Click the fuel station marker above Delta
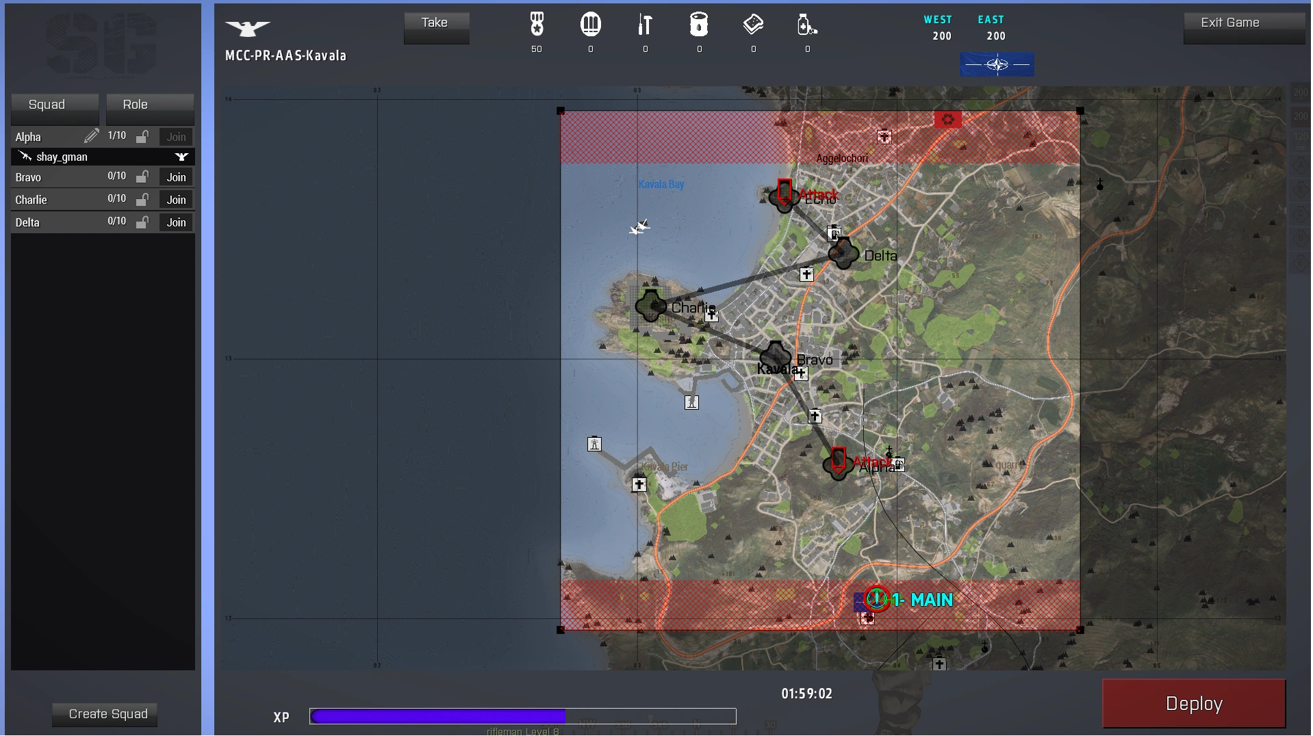Viewport: 1313px width, 736px height. [834, 233]
